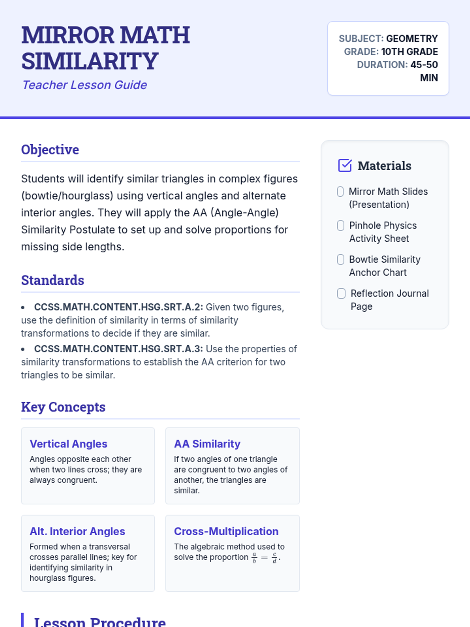Click the Subject, Grade, Duration info box
Image resolution: width=470 pixels, height=627 pixels.
coord(388,58)
